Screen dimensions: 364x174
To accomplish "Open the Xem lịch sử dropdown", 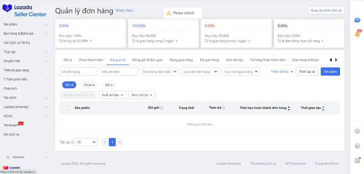I will pyautogui.click(x=142, y=95).
